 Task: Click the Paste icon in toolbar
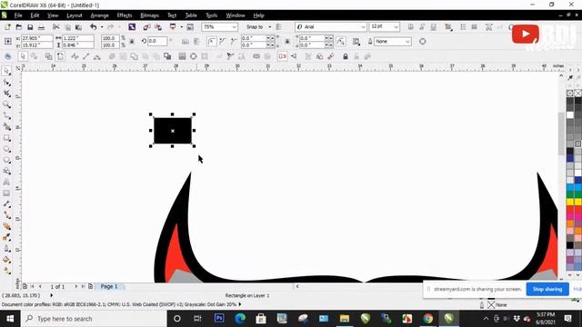78,27
